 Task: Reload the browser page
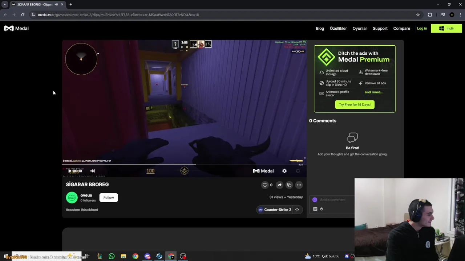[23, 15]
